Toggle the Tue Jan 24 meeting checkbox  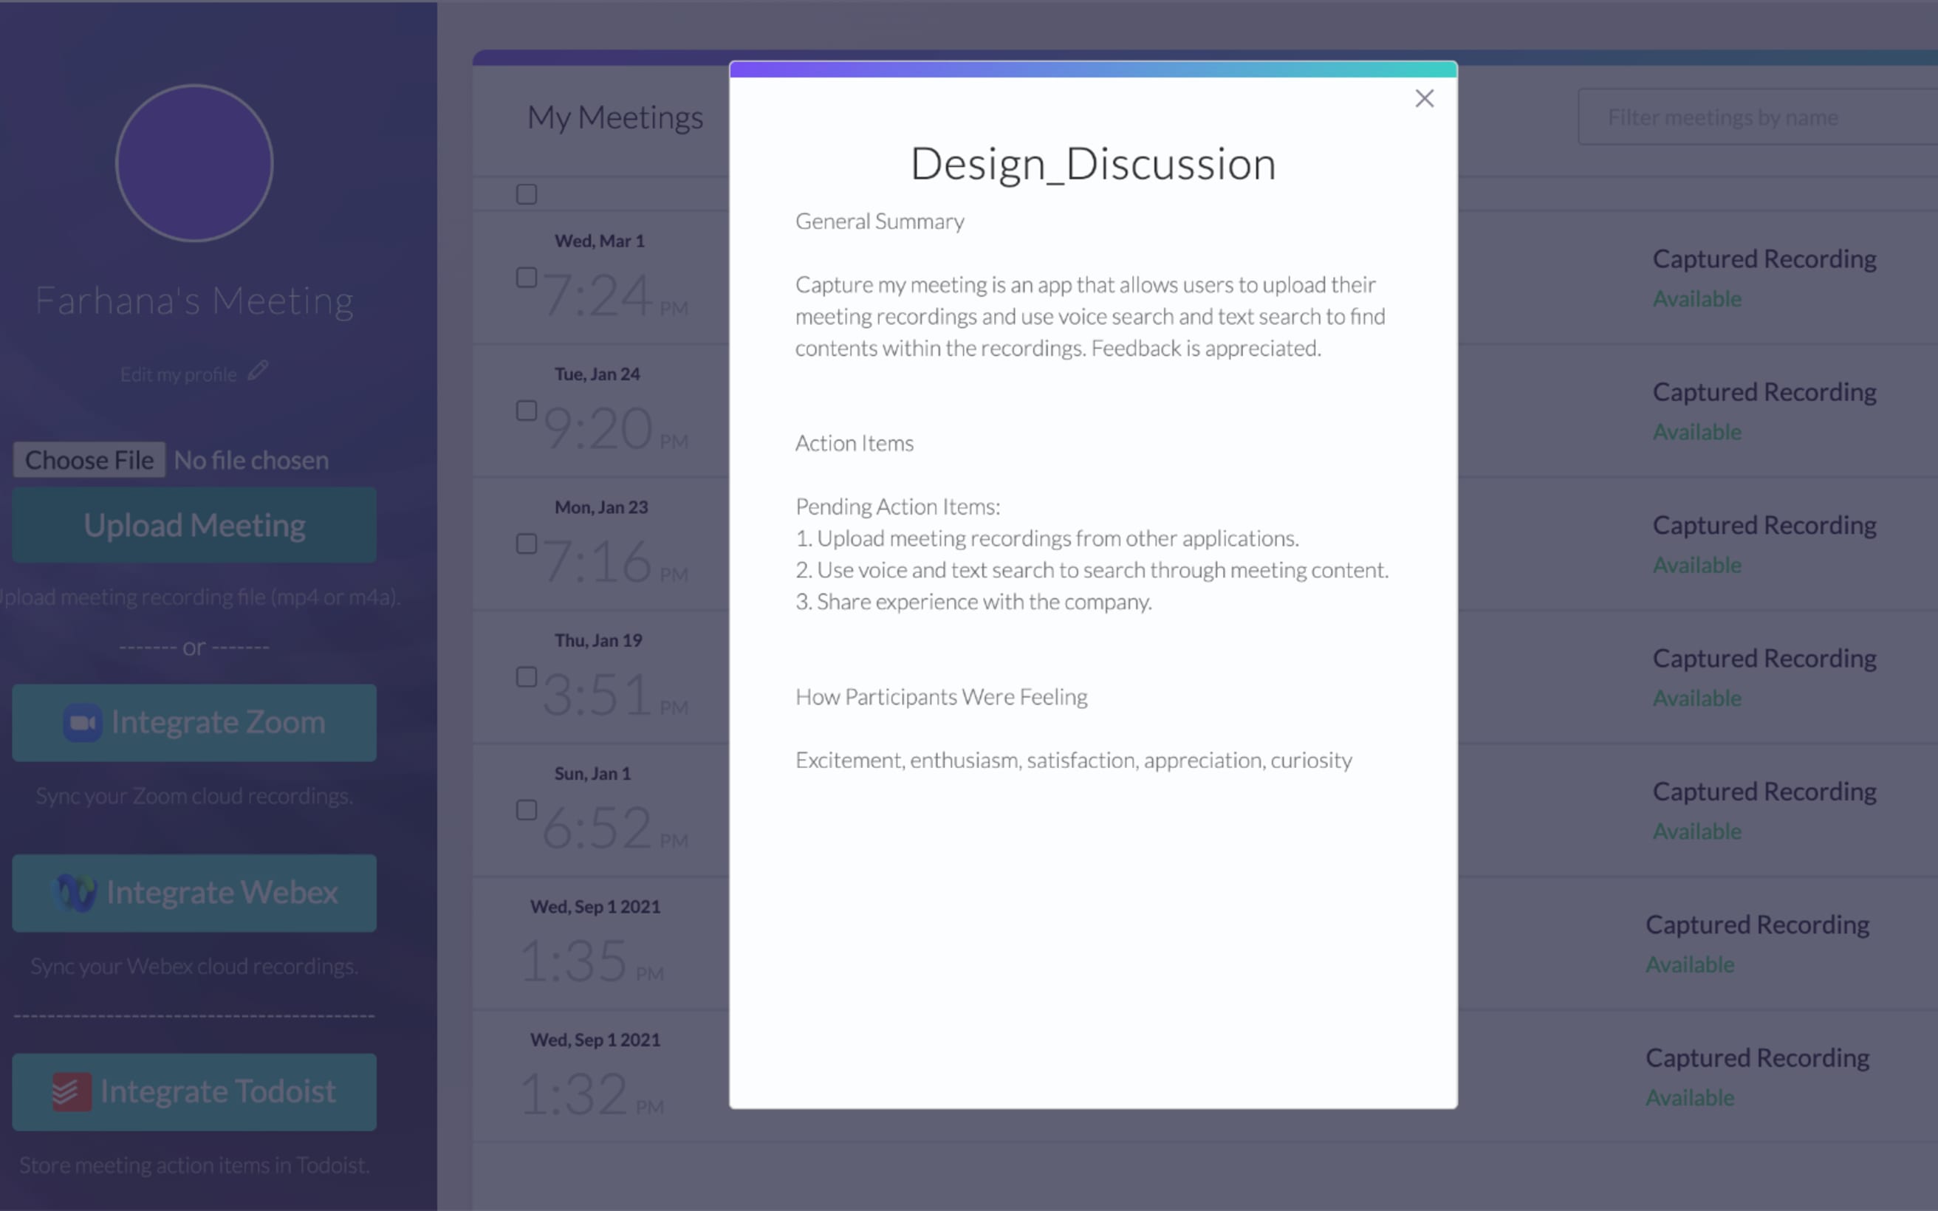tap(527, 410)
